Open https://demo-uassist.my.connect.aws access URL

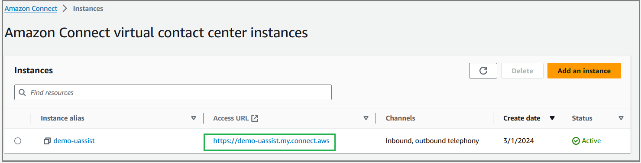click(x=271, y=141)
